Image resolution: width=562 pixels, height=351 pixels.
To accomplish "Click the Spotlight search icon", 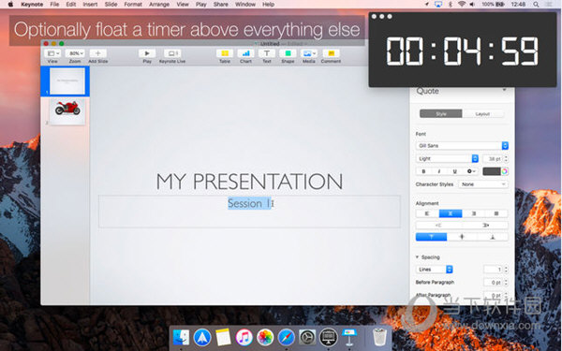I will (x=536, y=5).
